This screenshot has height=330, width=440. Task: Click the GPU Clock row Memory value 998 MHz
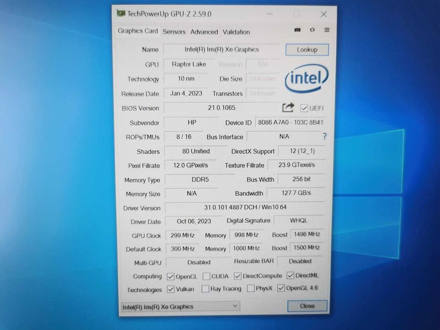[x=246, y=235]
